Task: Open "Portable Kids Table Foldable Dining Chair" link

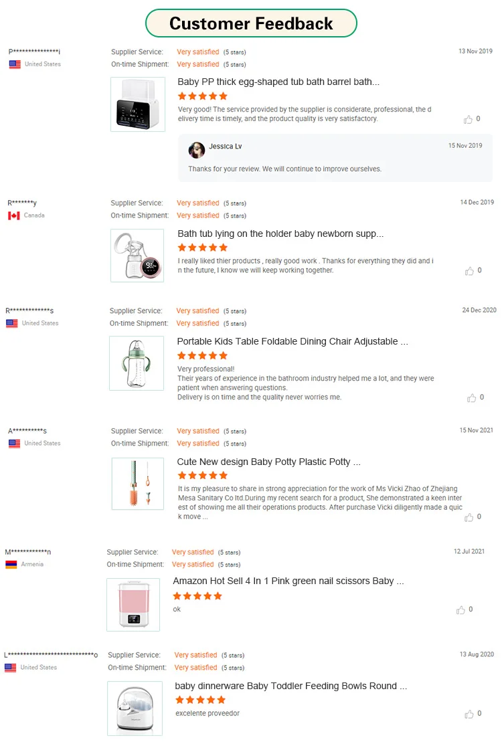Action: 292,341
